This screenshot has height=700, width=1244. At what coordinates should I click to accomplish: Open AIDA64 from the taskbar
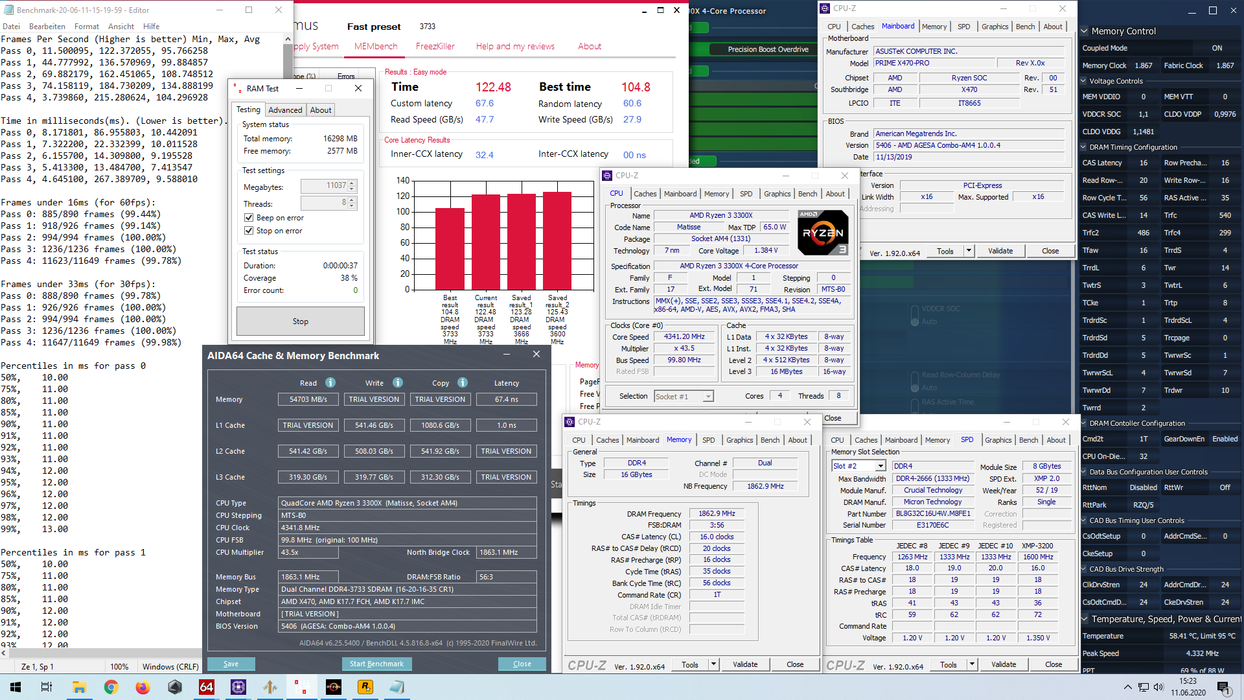point(207,687)
